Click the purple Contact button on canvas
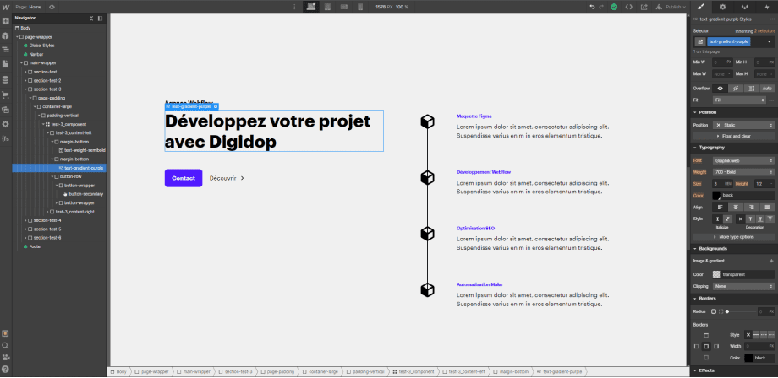The image size is (778, 378). [184, 178]
